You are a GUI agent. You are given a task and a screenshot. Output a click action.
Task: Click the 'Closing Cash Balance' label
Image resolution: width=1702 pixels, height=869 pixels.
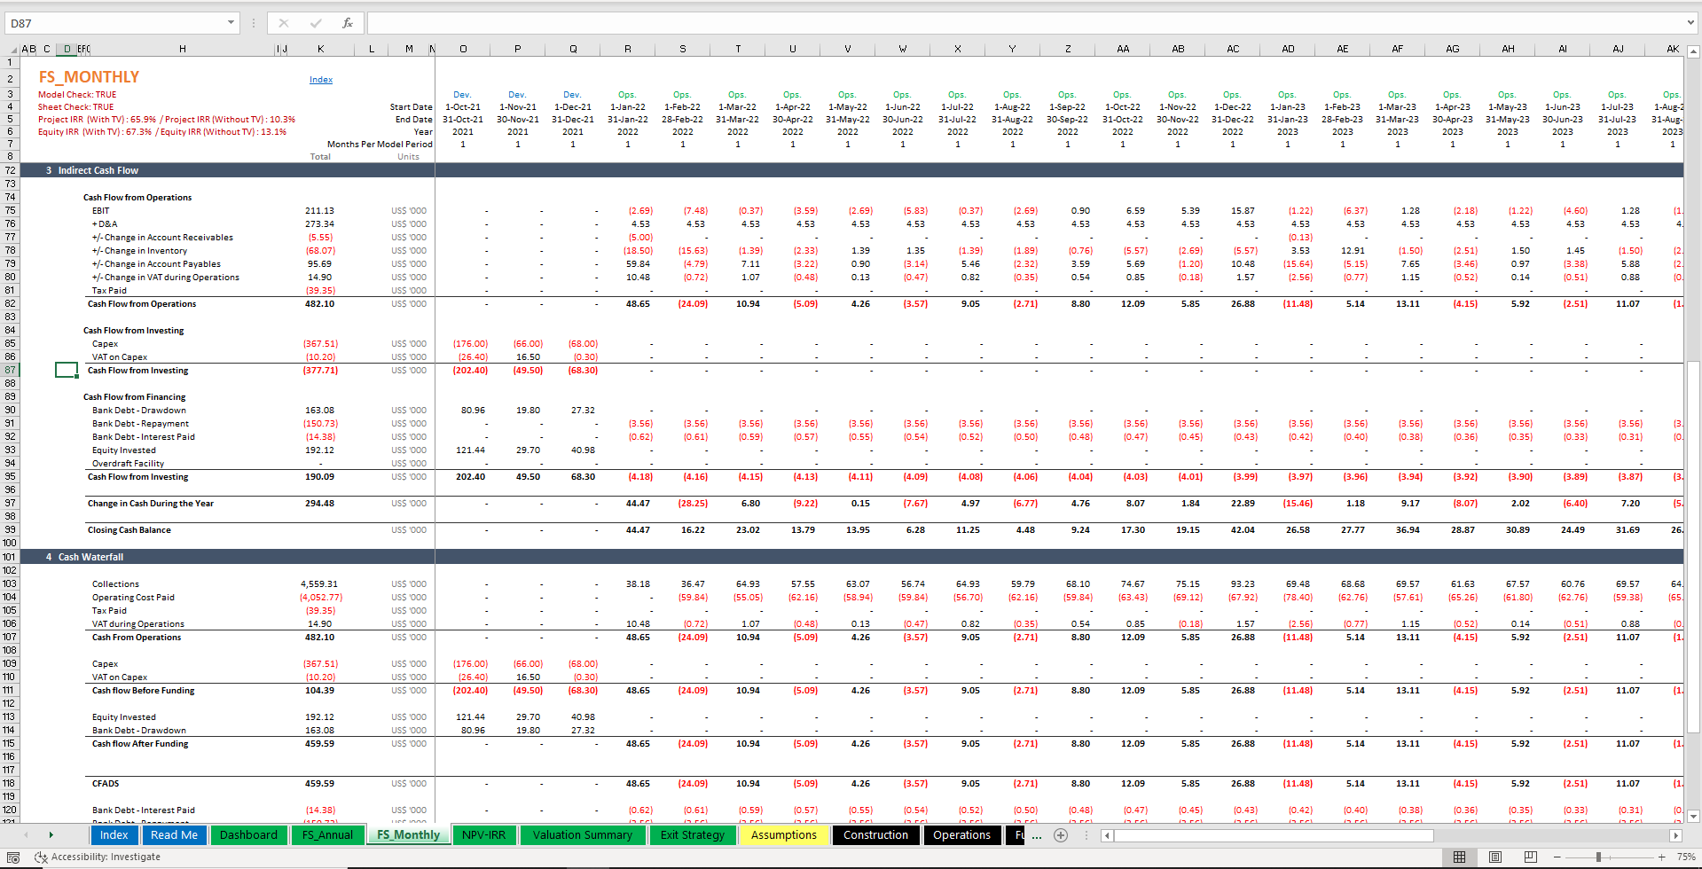point(129,530)
